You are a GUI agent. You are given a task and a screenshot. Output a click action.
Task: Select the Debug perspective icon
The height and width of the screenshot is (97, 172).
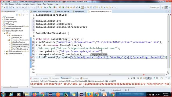point(170,7)
